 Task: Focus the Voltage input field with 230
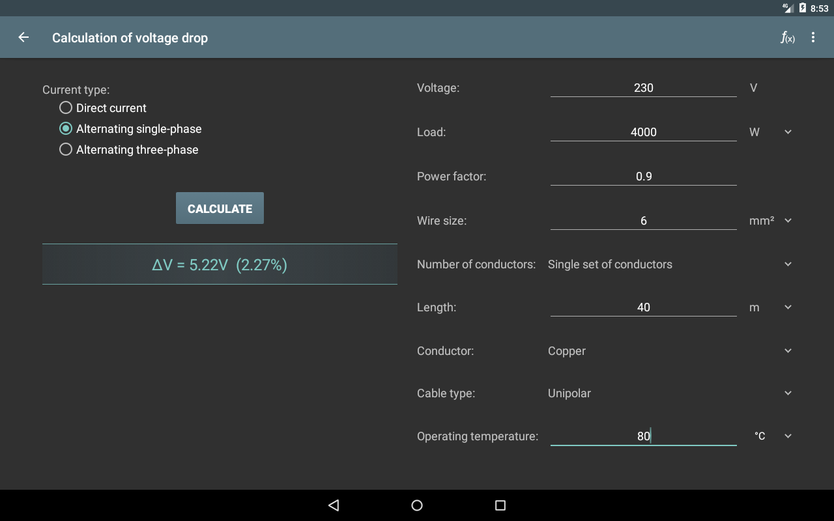(643, 87)
